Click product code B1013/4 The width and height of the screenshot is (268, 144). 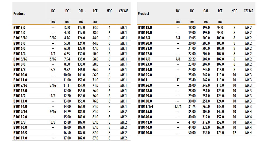144,38
